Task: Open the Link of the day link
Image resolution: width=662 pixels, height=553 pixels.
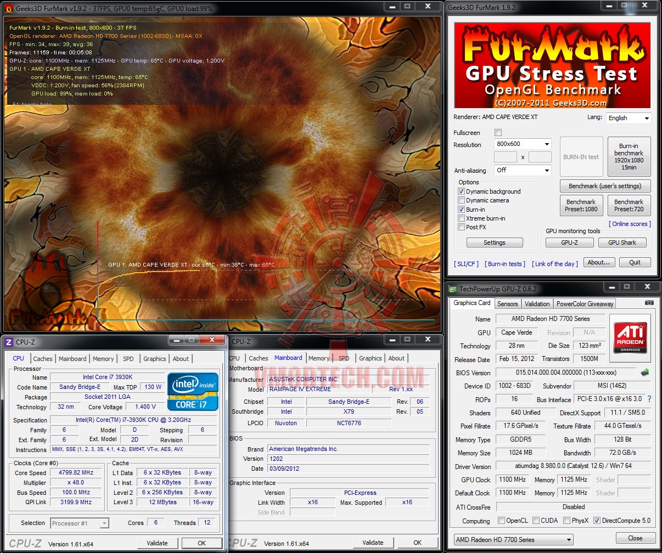Action: click(x=555, y=264)
